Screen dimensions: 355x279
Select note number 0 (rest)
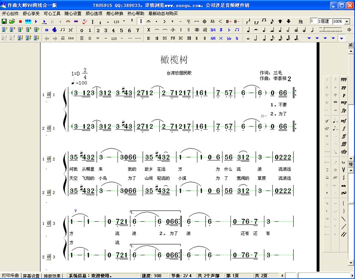(x=82, y=30)
